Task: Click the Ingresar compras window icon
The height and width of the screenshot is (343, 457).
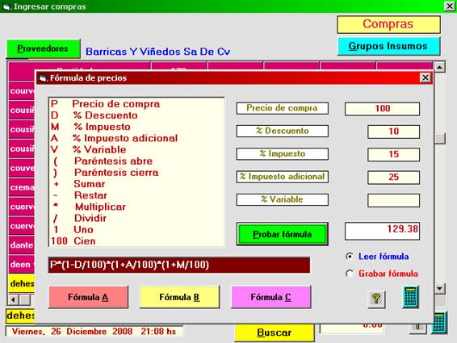Action: (6, 6)
